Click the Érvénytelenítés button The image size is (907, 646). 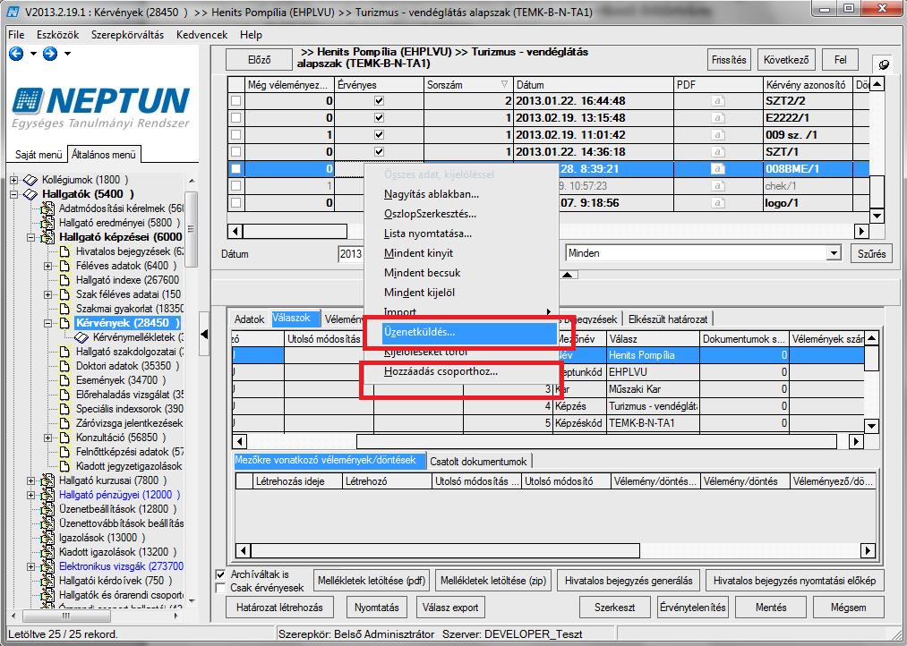pyautogui.click(x=692, y=608)
